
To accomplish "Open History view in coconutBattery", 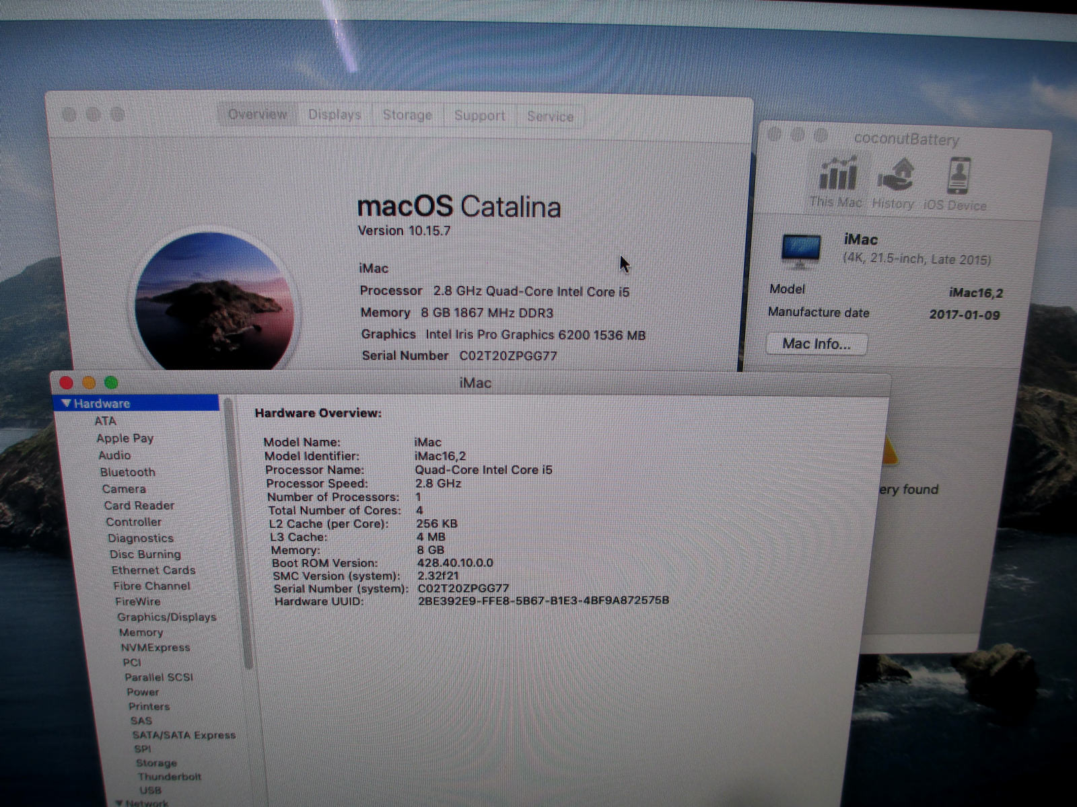I will point(893,184).
